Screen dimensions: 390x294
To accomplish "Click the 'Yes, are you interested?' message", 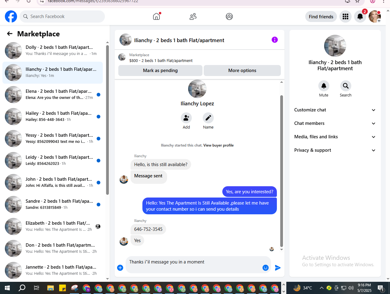I will [249, 192].
